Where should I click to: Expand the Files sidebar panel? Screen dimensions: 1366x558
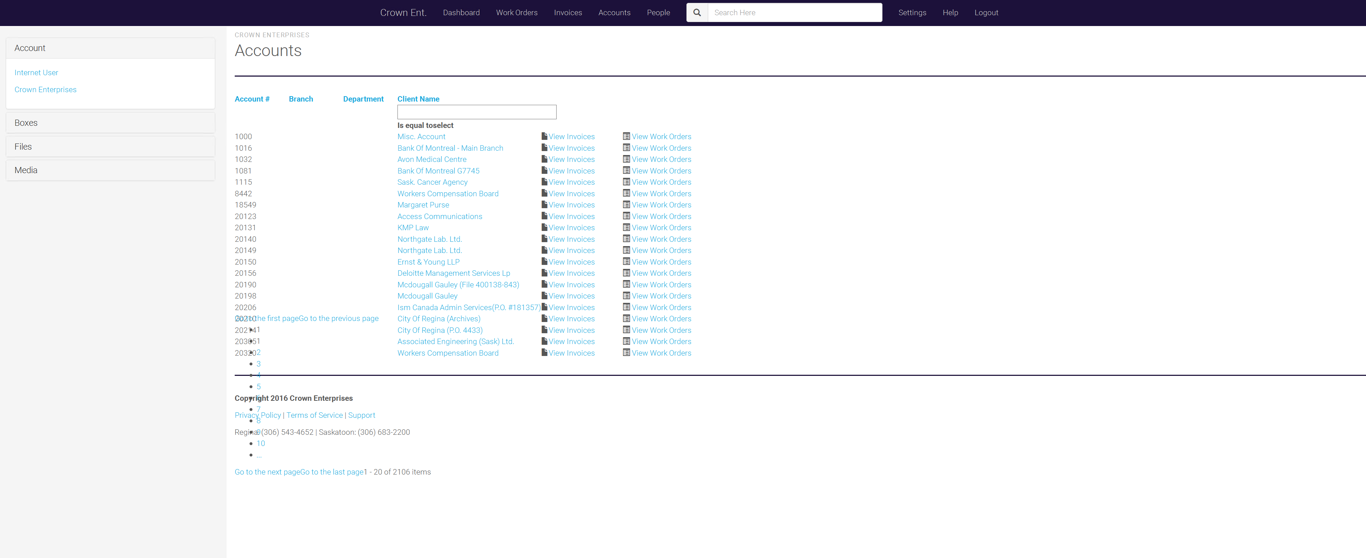click(24, 147)
